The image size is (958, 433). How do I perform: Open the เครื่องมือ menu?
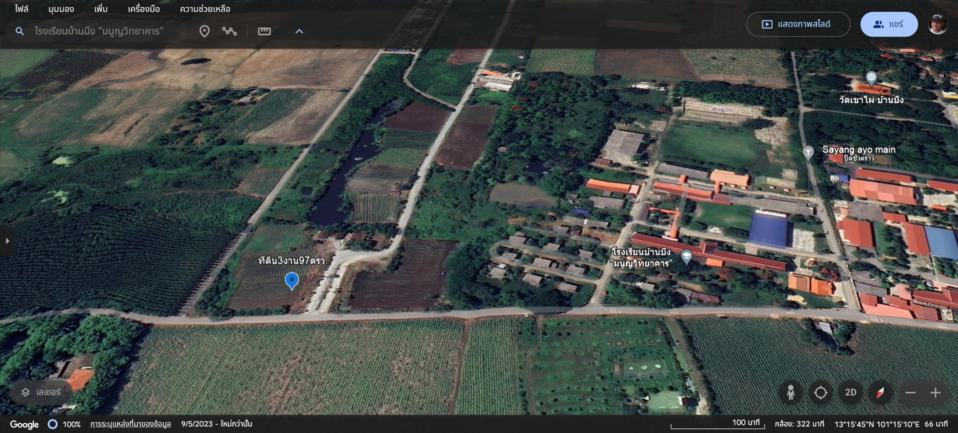click(144, 9)
